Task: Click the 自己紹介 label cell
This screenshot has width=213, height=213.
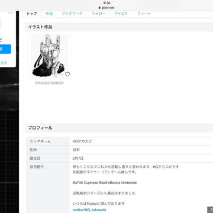Action: coord(48,188)
